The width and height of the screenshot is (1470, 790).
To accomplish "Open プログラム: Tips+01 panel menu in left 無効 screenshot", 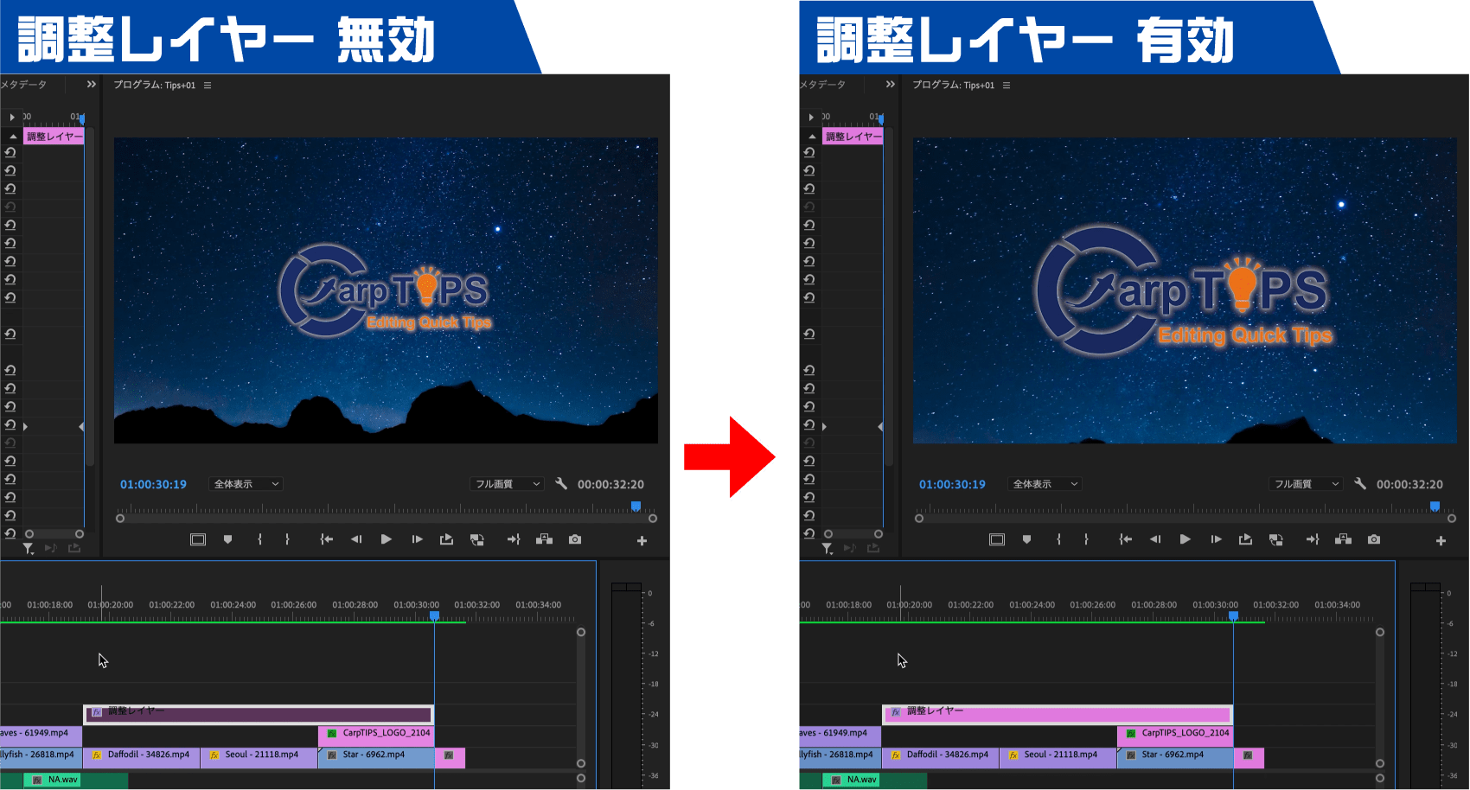I will (x=208, y=86).
